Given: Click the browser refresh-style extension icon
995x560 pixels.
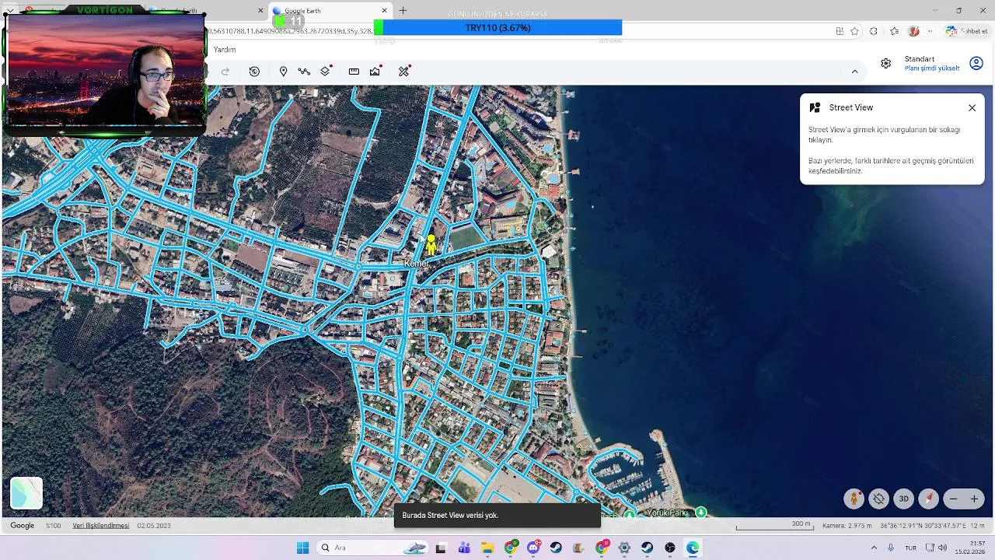Looking at the screenshot, I should (x=874, y=31).
